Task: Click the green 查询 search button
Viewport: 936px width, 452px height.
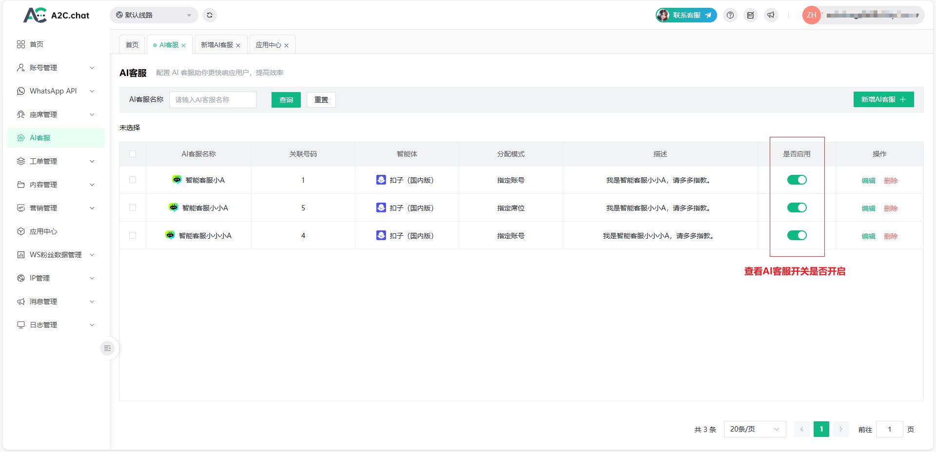Action: click(286, 100)
